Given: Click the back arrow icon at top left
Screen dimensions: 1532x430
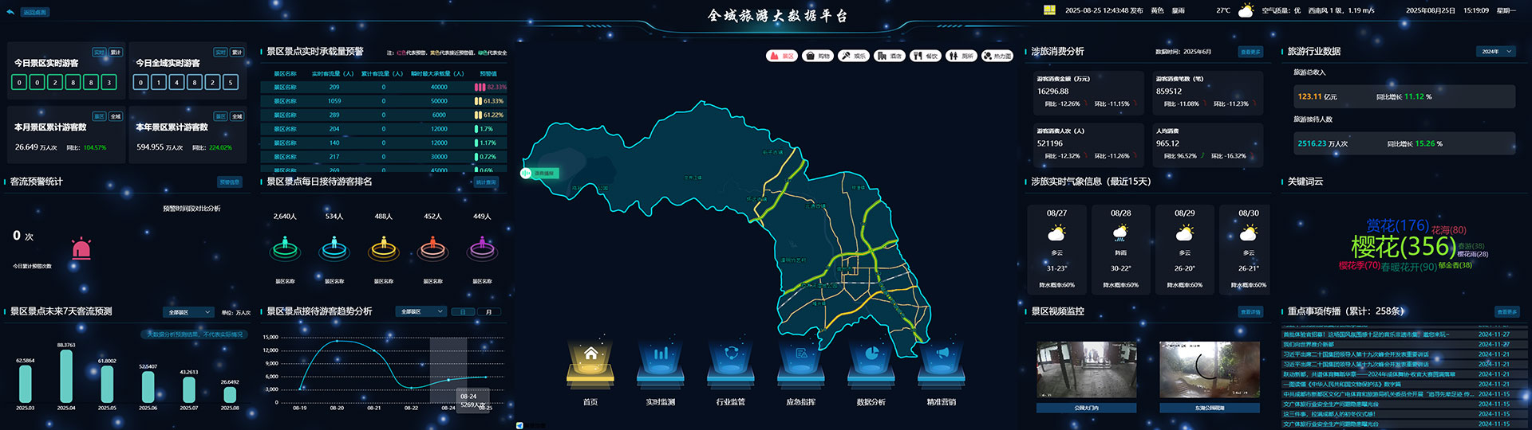Looking at the screenshot, I should [x=10, y=12].
